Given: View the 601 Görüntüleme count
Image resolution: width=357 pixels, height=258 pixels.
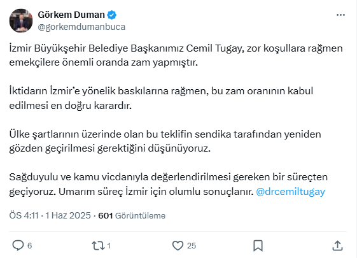Looking at the screenshot, I should (132, 215).
